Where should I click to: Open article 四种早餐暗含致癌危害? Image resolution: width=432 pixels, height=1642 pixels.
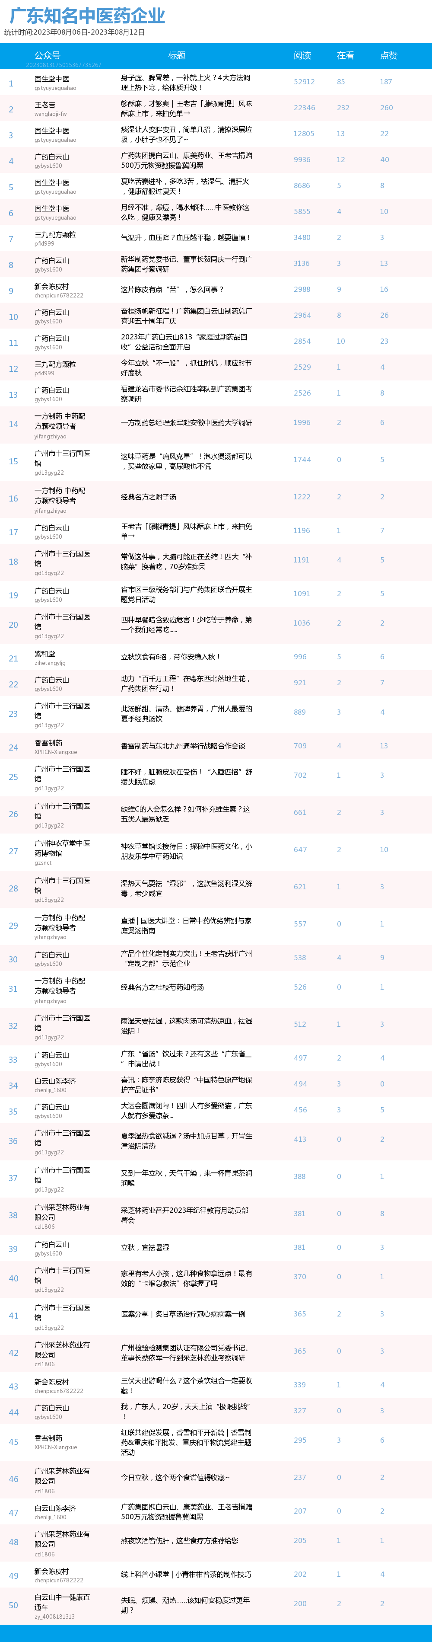coord(186,625)
